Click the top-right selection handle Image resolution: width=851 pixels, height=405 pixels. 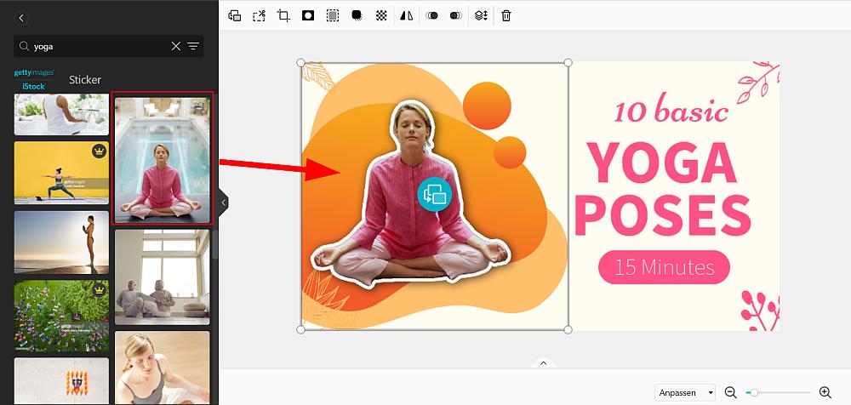[x=568, y=63]
